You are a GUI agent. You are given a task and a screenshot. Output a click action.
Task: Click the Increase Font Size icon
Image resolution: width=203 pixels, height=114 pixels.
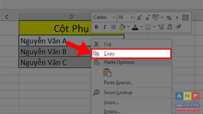click(139, 18)
